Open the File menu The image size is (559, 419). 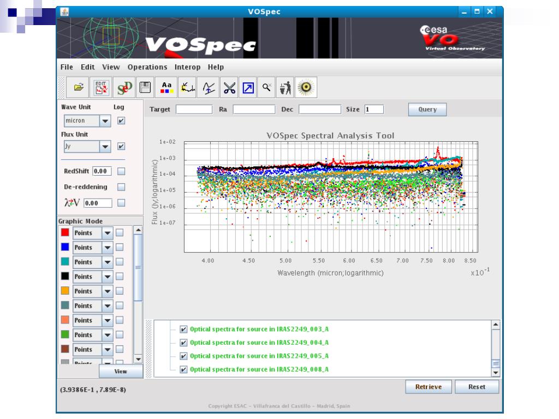tap(67, 67)
